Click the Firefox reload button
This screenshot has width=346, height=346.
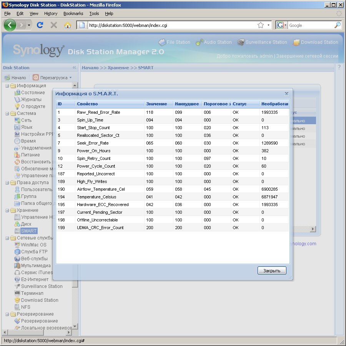(x=40, y=25)
